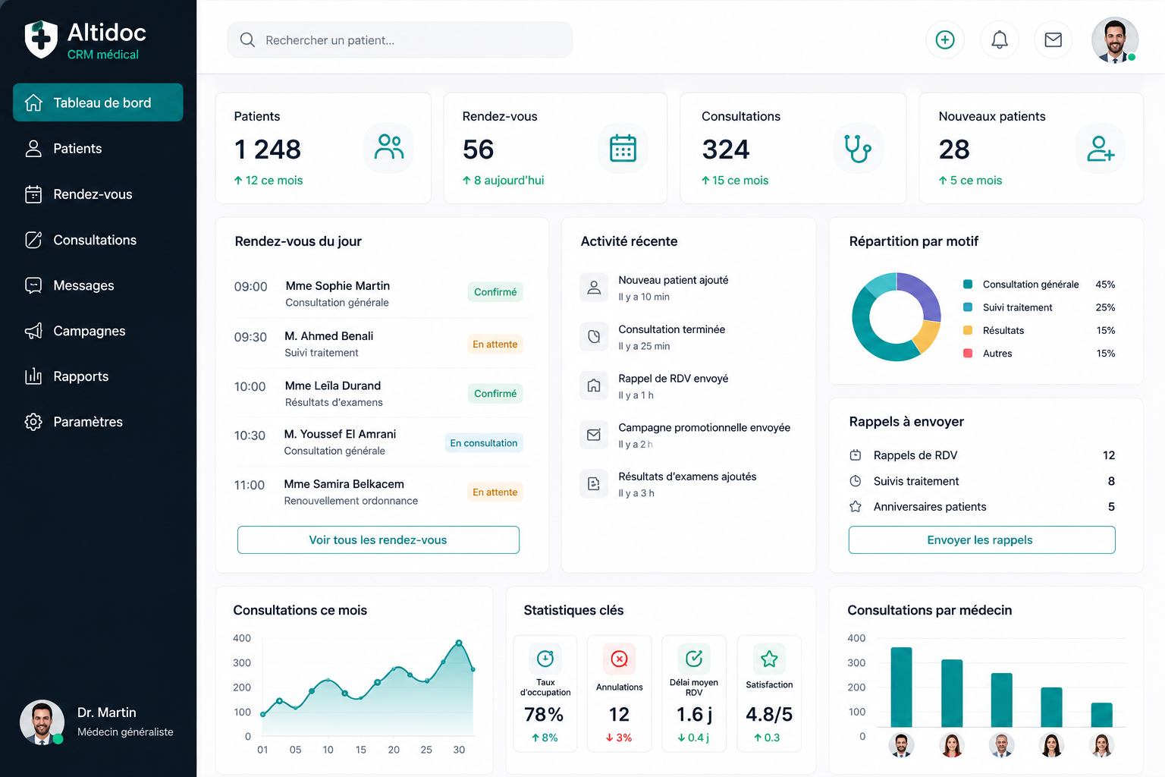Click the Satisfaction star icon

click(769, 659)
